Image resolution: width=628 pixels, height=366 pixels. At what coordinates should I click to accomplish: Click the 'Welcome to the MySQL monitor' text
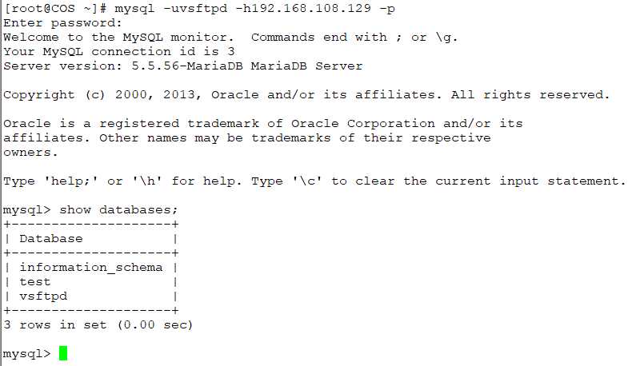point(118,38)
